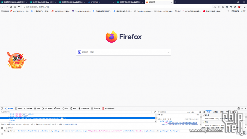Open the 内存 Memory tab

pyautogui.click(x=65, y=108)
